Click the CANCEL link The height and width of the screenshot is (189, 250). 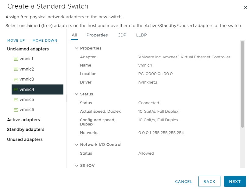[x=184, y=182]
